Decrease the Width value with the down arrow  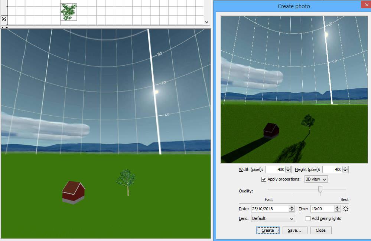pyautogui.click(x=288, y=171)
